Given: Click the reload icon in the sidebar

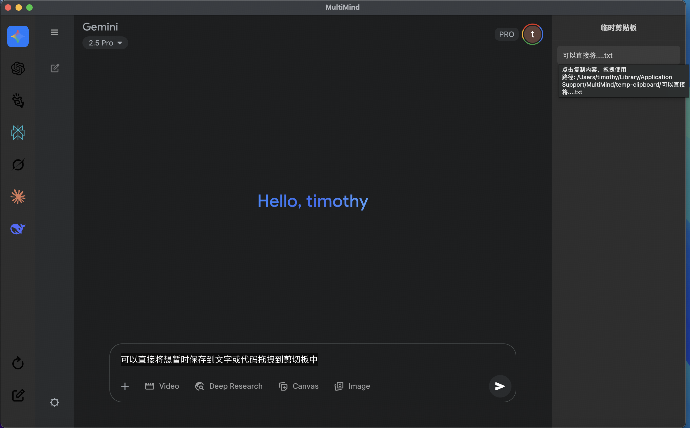Looking at the screenshot, I should tap(18, 363).
